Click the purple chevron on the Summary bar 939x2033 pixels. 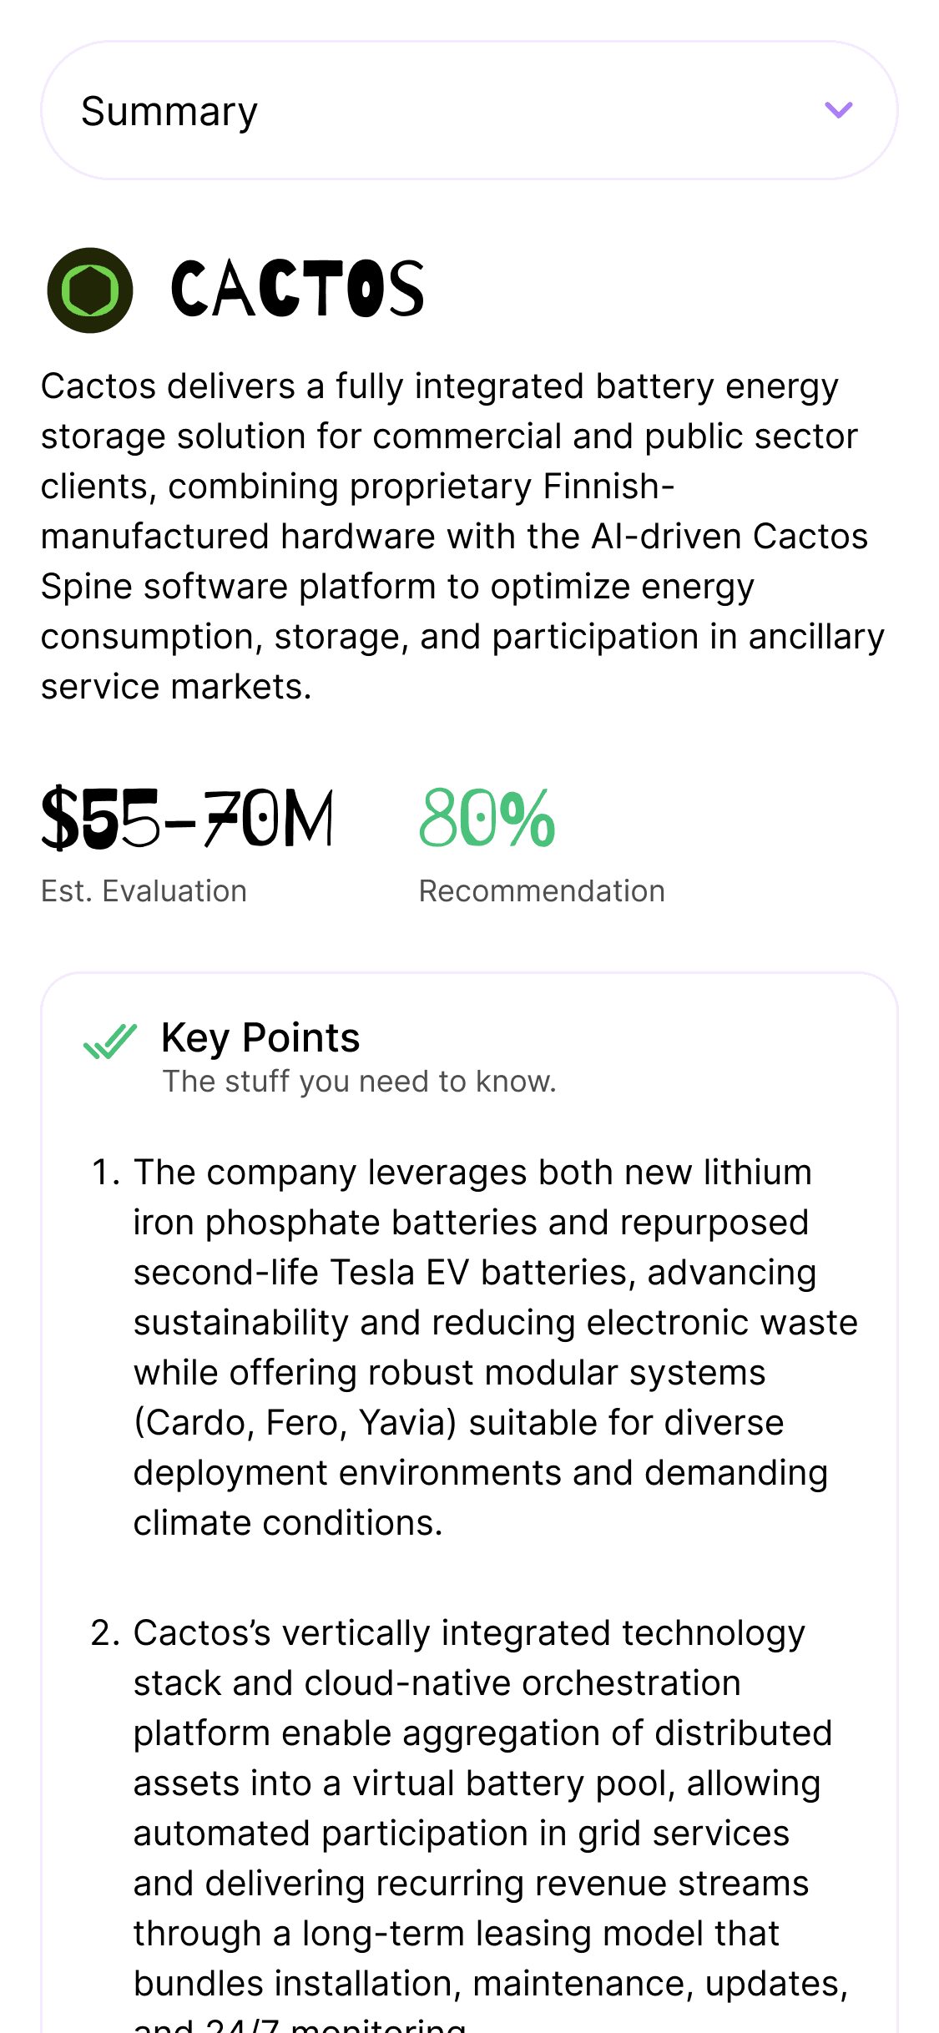(837, 109)
